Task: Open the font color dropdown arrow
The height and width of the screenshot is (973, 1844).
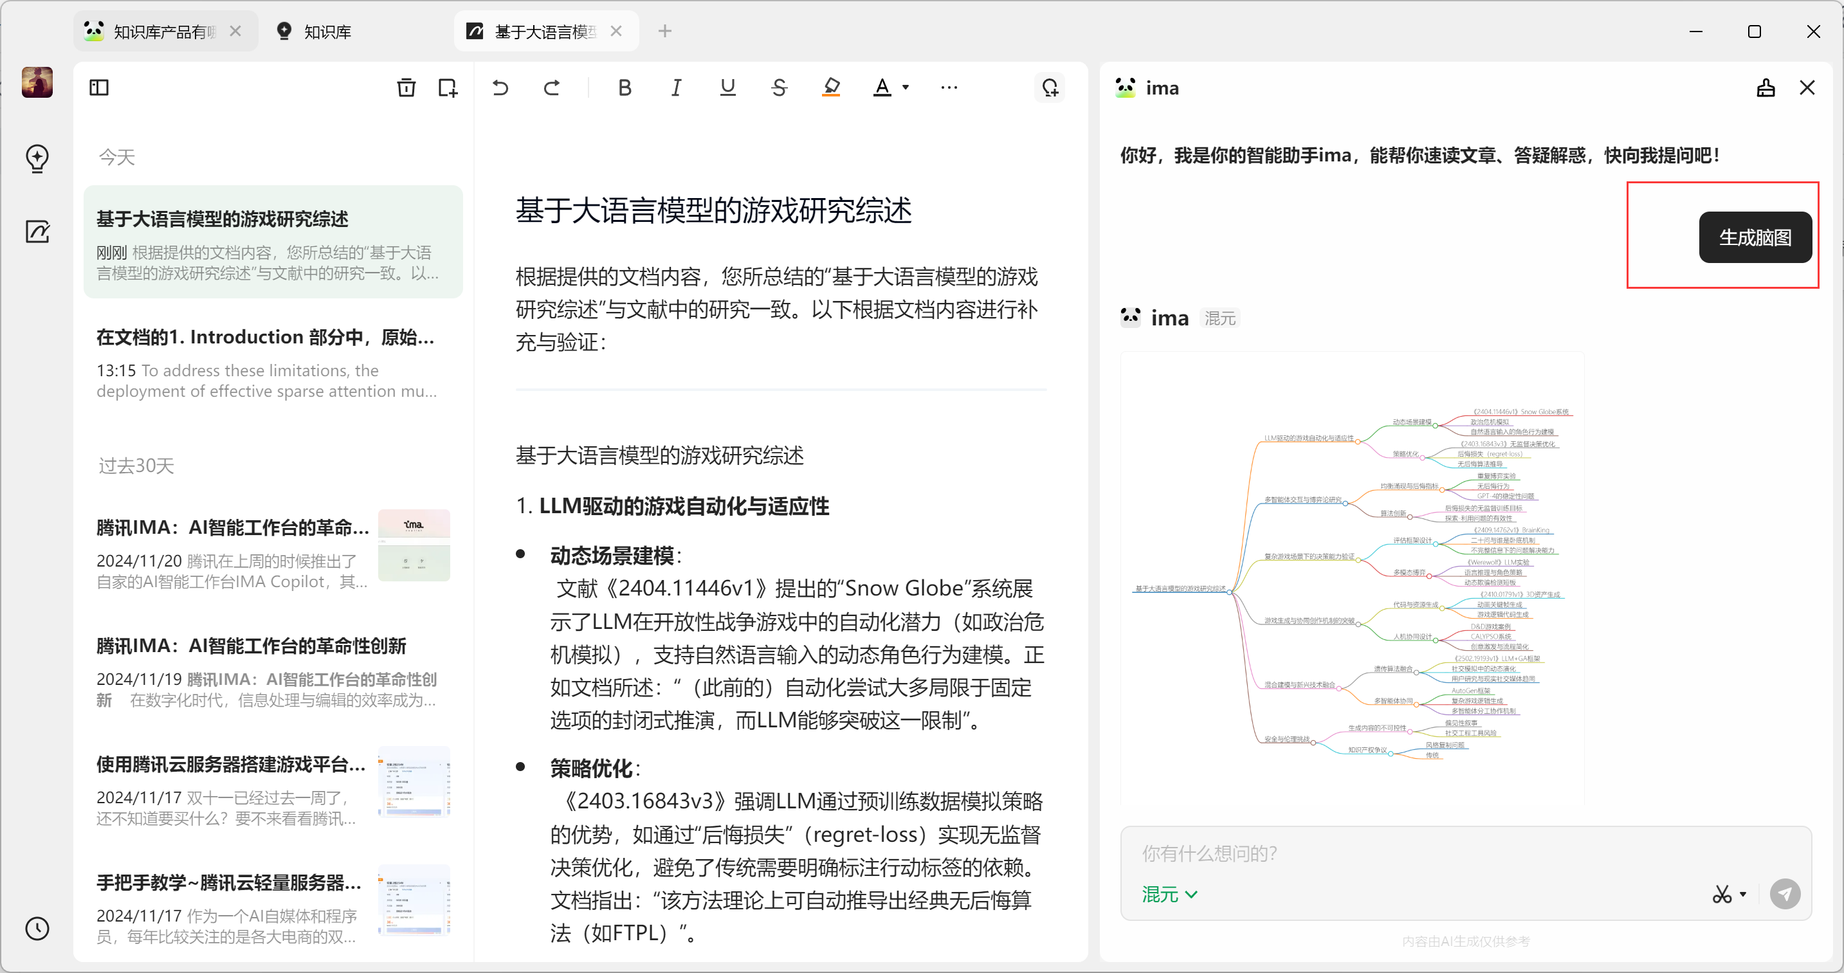Action: point(906,87)
